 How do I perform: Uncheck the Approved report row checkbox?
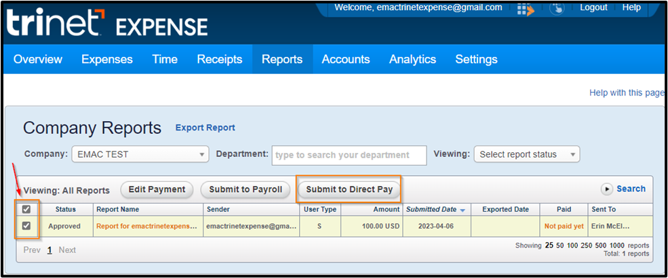tap(26, 226)
